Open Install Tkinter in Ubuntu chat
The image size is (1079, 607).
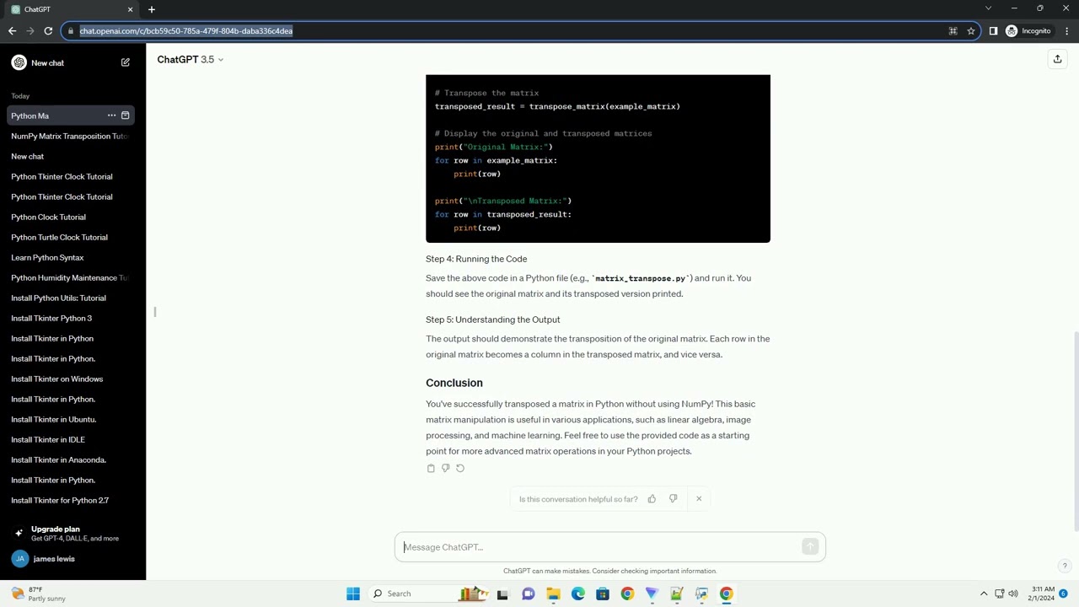[69, 419]
